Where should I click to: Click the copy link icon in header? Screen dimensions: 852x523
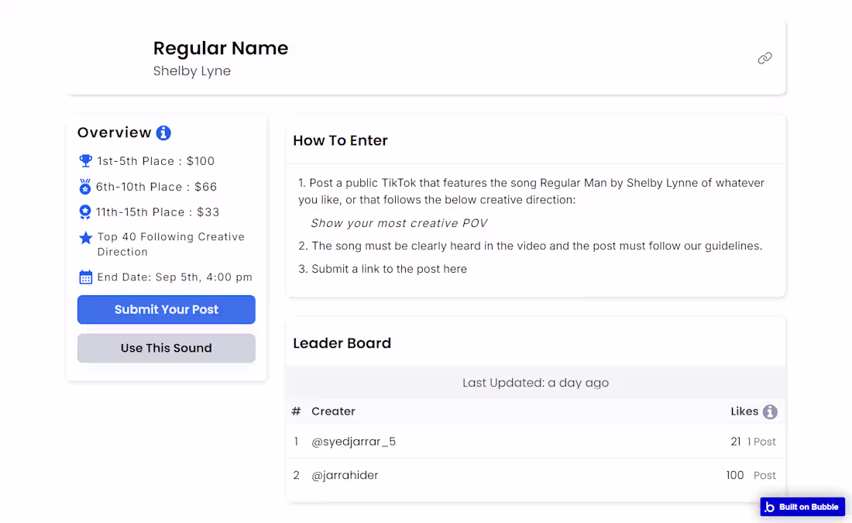(x=764, y=58)
